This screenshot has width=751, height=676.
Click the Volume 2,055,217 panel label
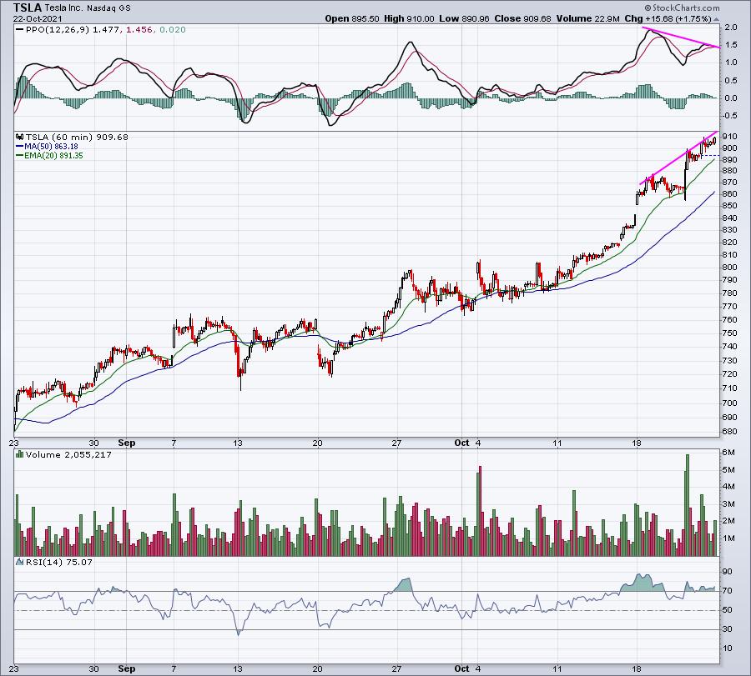click(x=68, y=454)
